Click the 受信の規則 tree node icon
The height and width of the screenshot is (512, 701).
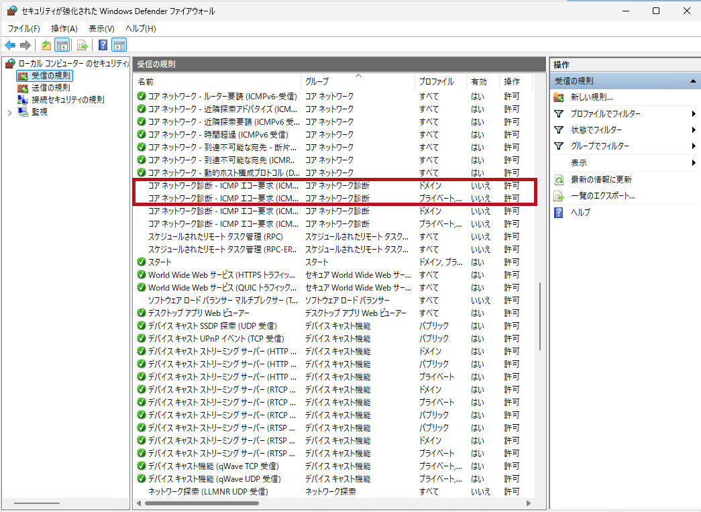23,76
